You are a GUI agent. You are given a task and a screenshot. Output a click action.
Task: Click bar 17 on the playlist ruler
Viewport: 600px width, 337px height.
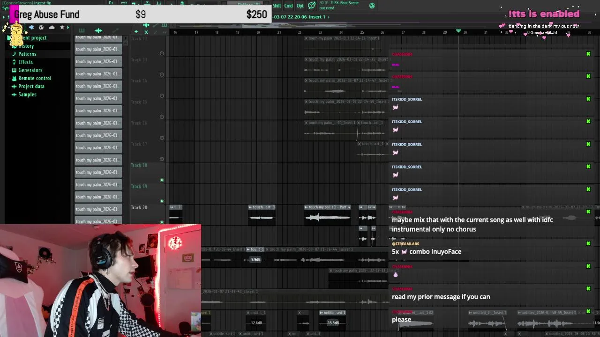196,32
